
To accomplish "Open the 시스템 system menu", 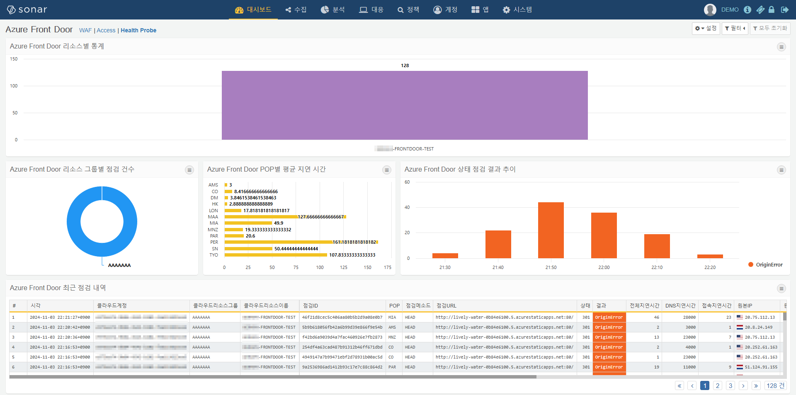I will point(517,10).
